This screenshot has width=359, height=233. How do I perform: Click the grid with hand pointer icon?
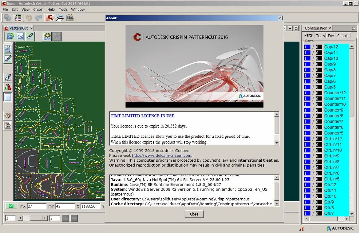(x=8, y=125)
